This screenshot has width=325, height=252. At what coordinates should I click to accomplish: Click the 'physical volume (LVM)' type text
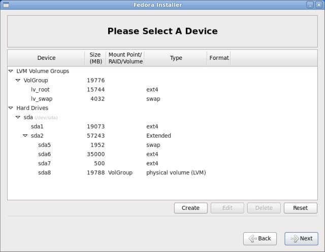pyautogui.click(x=176, y=172)
